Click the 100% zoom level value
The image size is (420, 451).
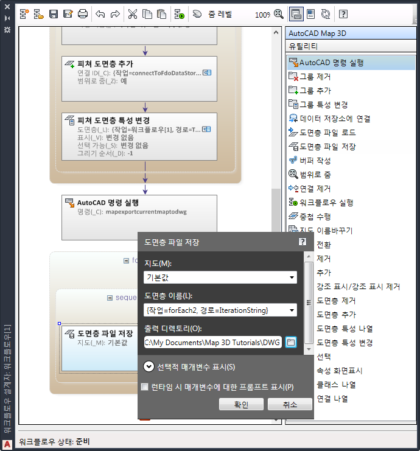pyautogui.click(x=262, y=15)
